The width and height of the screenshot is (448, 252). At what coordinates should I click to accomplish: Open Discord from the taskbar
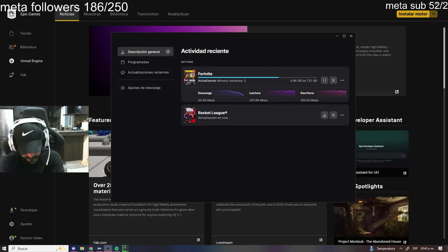73,248
